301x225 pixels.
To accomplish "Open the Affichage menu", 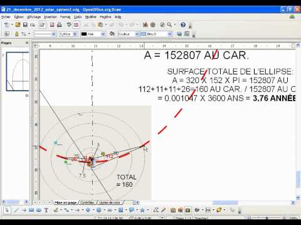I will [x=34, y=17].
